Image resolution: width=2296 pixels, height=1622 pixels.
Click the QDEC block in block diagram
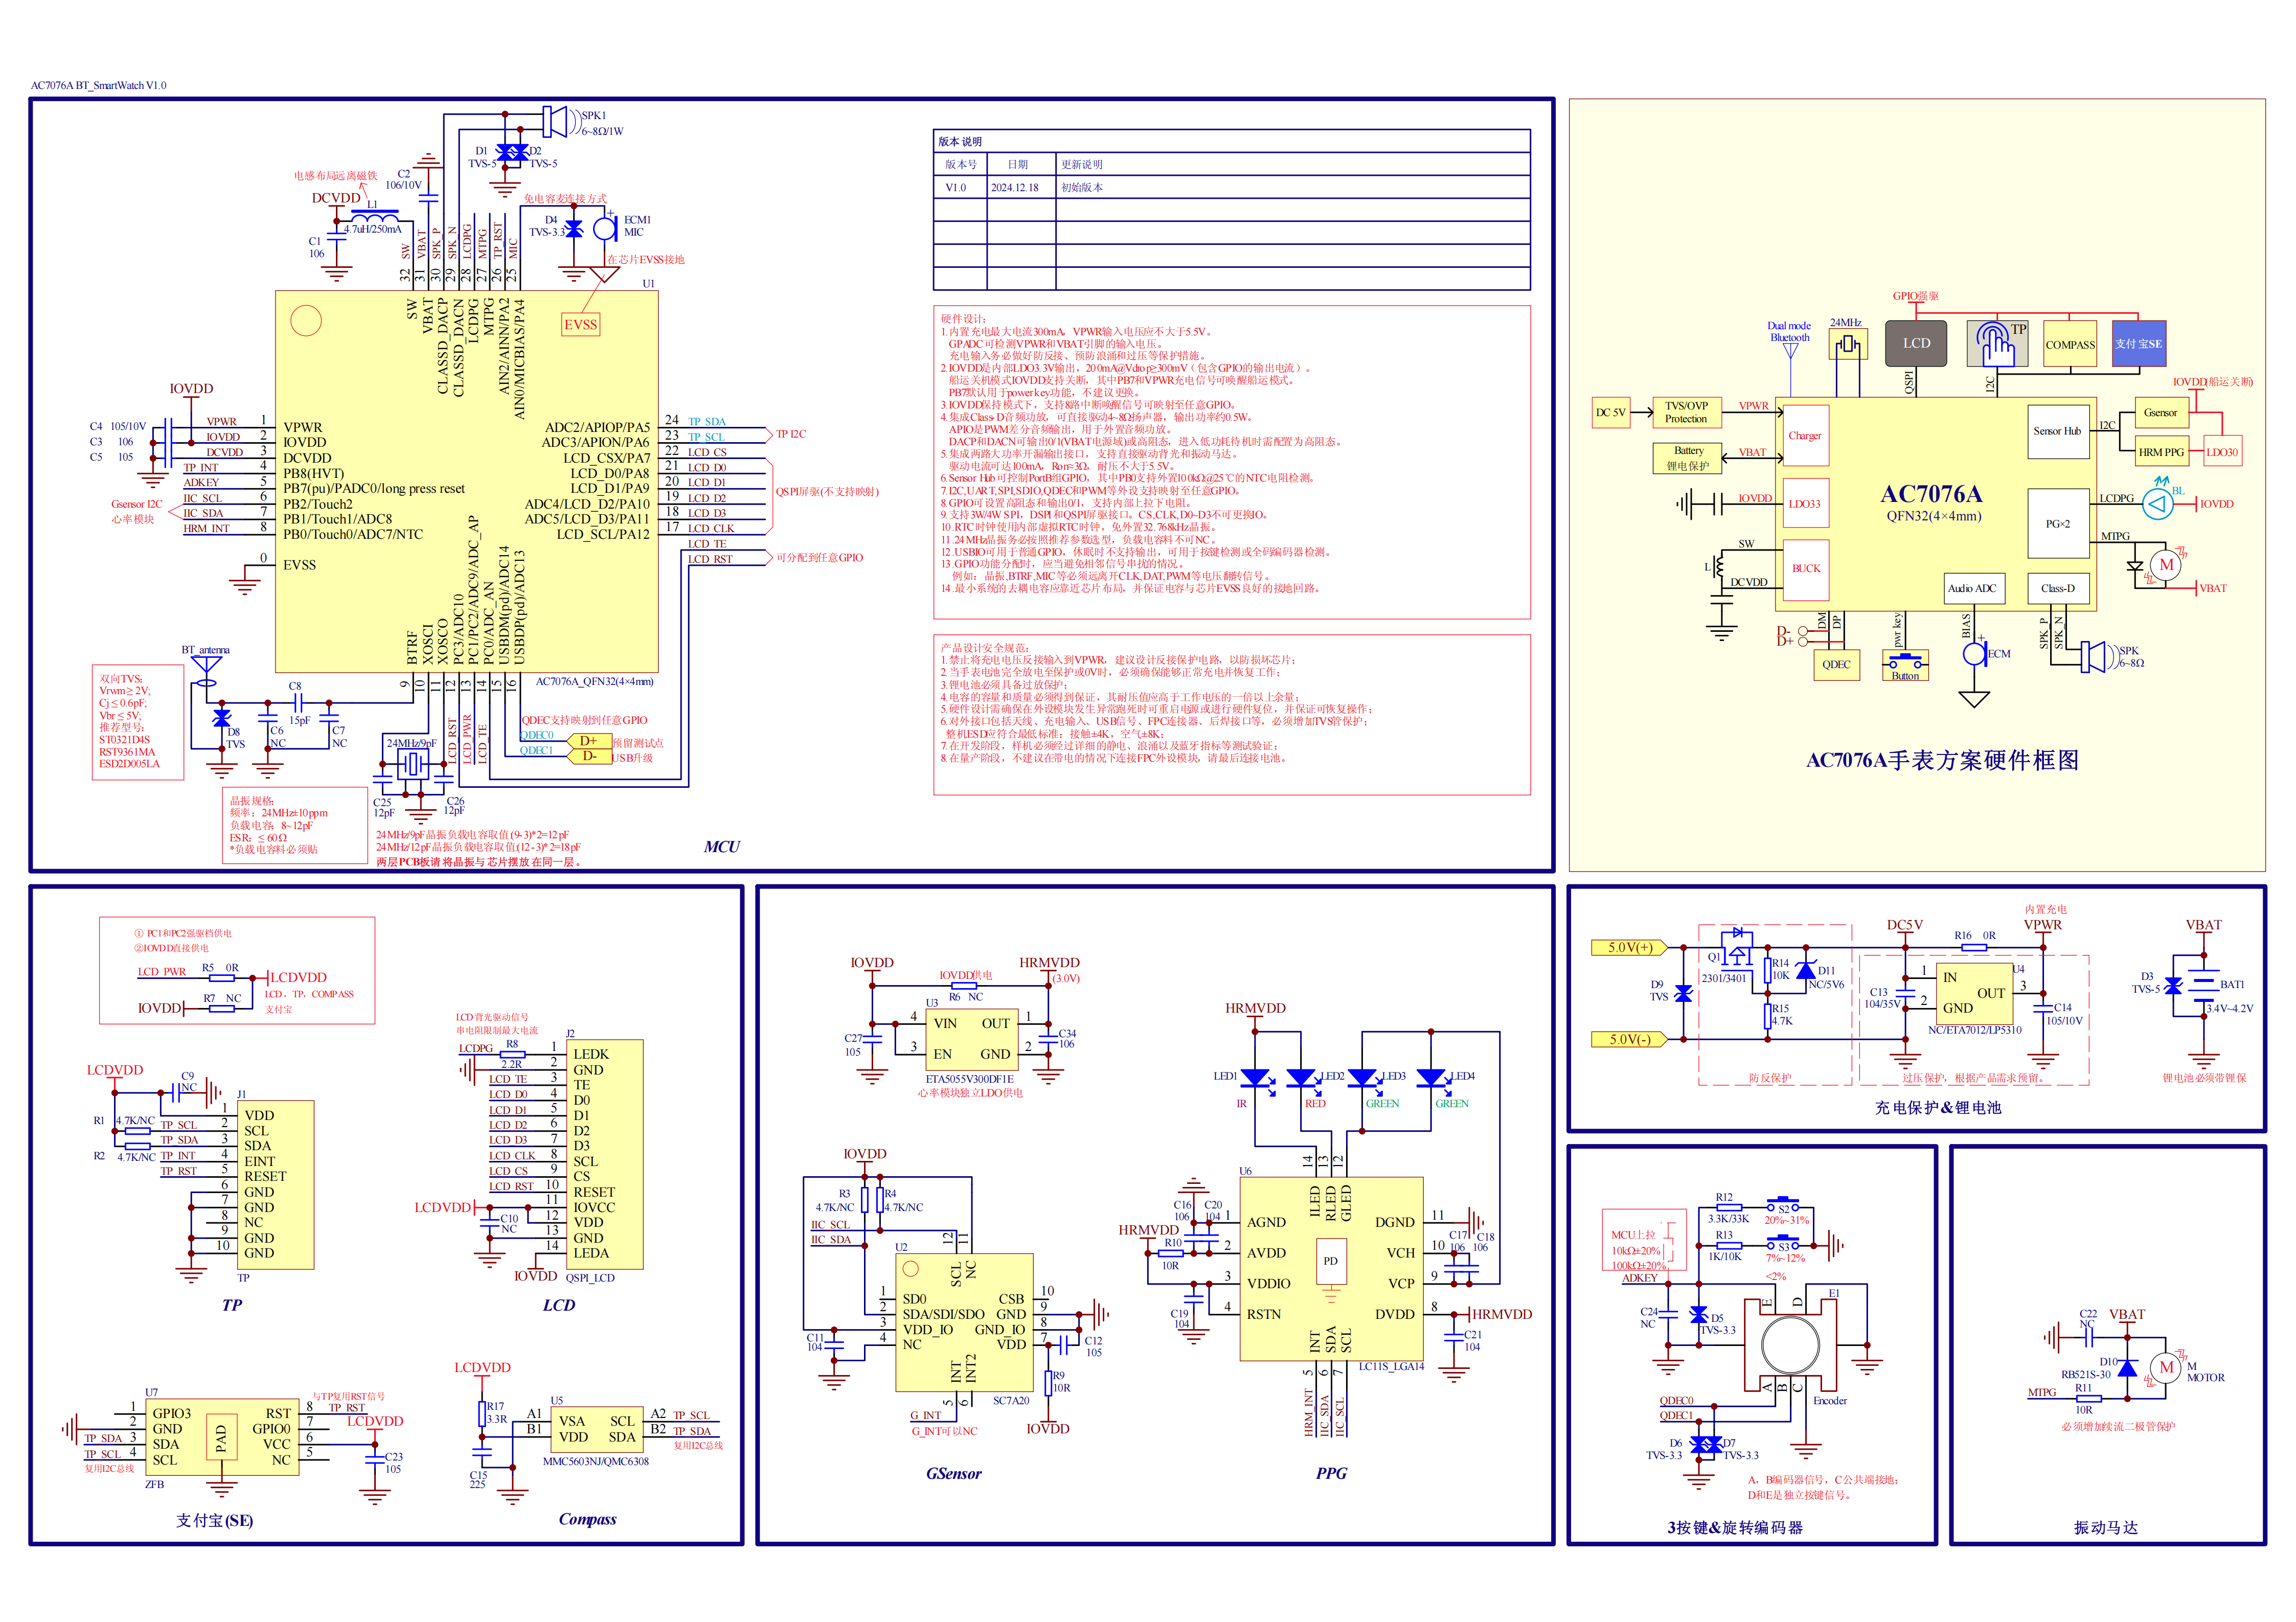[x=1836, y=664]
